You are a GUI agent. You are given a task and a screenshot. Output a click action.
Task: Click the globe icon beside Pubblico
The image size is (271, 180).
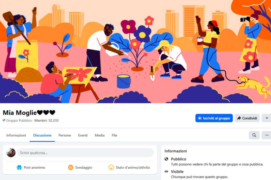[166, 159]
